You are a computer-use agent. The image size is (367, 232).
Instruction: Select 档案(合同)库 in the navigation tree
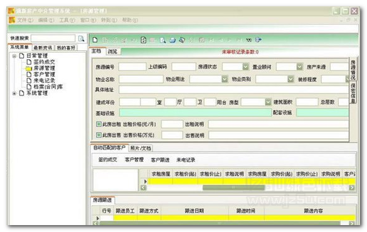pos(48,87)
